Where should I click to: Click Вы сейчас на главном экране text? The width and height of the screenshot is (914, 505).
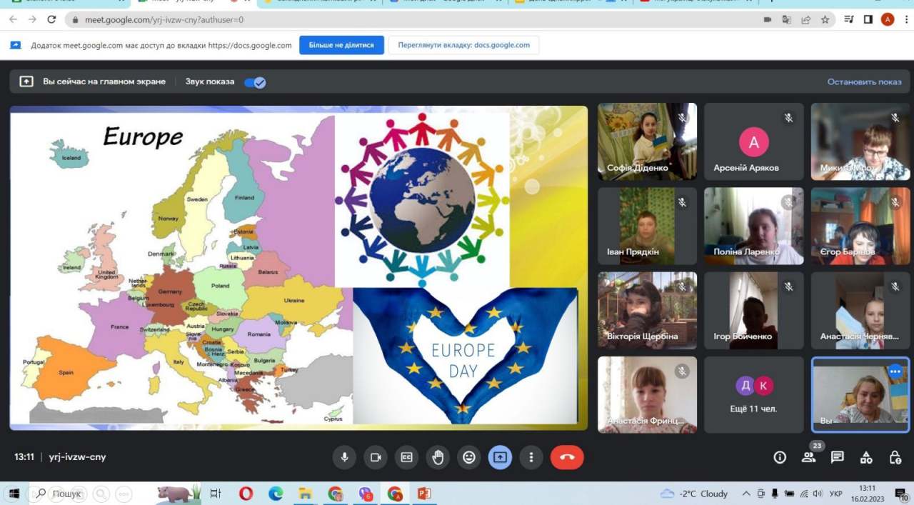click(x=104, y=81)
